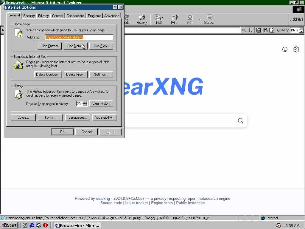The width and height of the screenshot is (305, 229).
Task: Click the first quick launch notepad icon
Action: tap(25, 225)
